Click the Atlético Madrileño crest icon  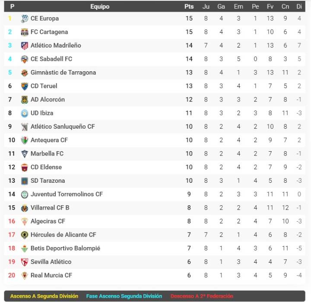point(25,46)
